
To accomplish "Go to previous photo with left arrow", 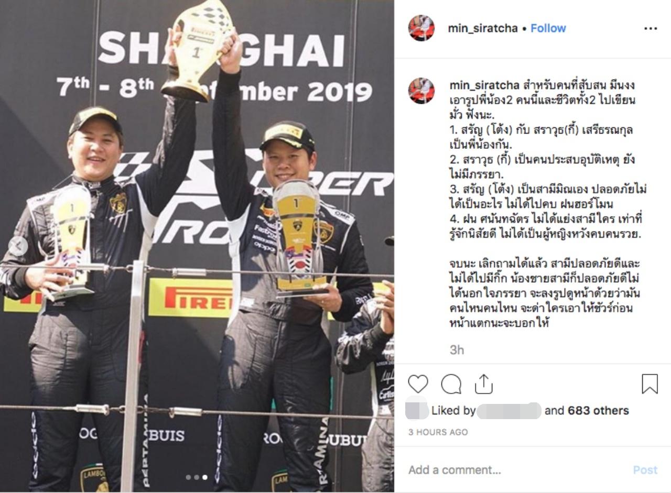I will click(17, 246).
